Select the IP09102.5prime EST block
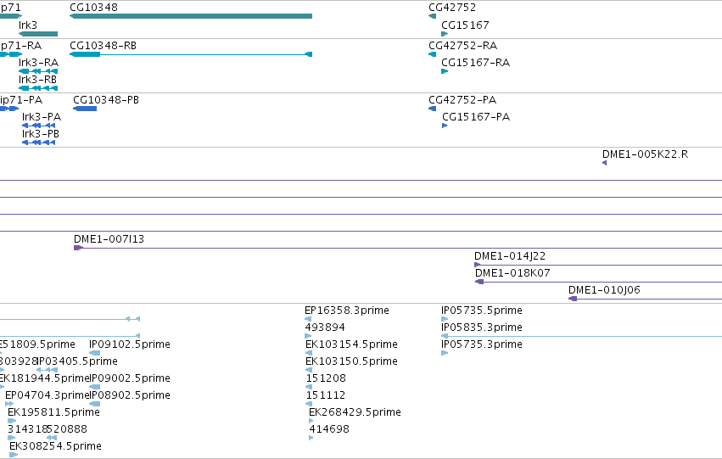Image resolution: width=722 pixels, height=459 pixels. coord(94,353)
